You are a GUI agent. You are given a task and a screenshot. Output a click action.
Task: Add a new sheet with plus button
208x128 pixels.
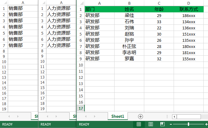(x=141, y=117)
